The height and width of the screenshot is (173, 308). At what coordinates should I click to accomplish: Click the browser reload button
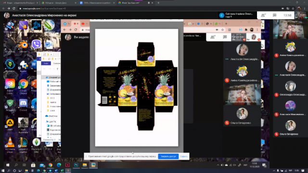[14, 9]
